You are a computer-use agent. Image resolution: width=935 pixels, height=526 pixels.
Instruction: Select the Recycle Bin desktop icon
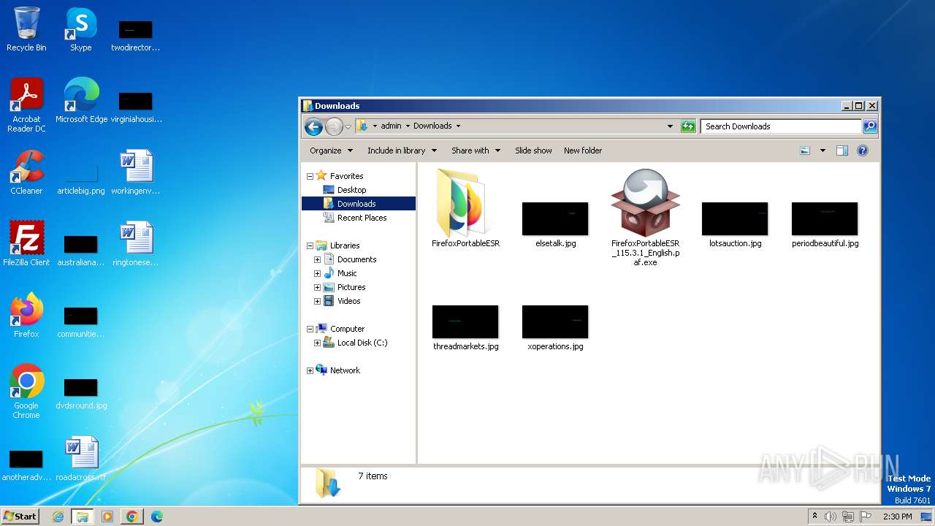(26, 29)
